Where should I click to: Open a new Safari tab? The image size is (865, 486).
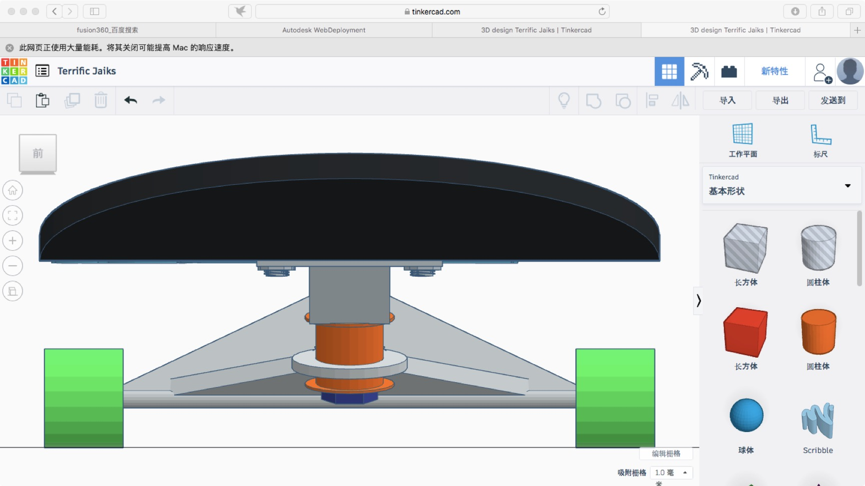[857, 30]
